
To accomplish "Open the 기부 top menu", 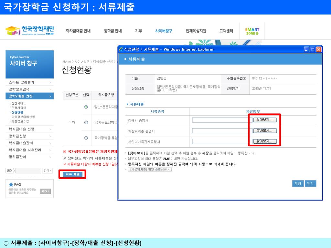I will pos(138,31).
